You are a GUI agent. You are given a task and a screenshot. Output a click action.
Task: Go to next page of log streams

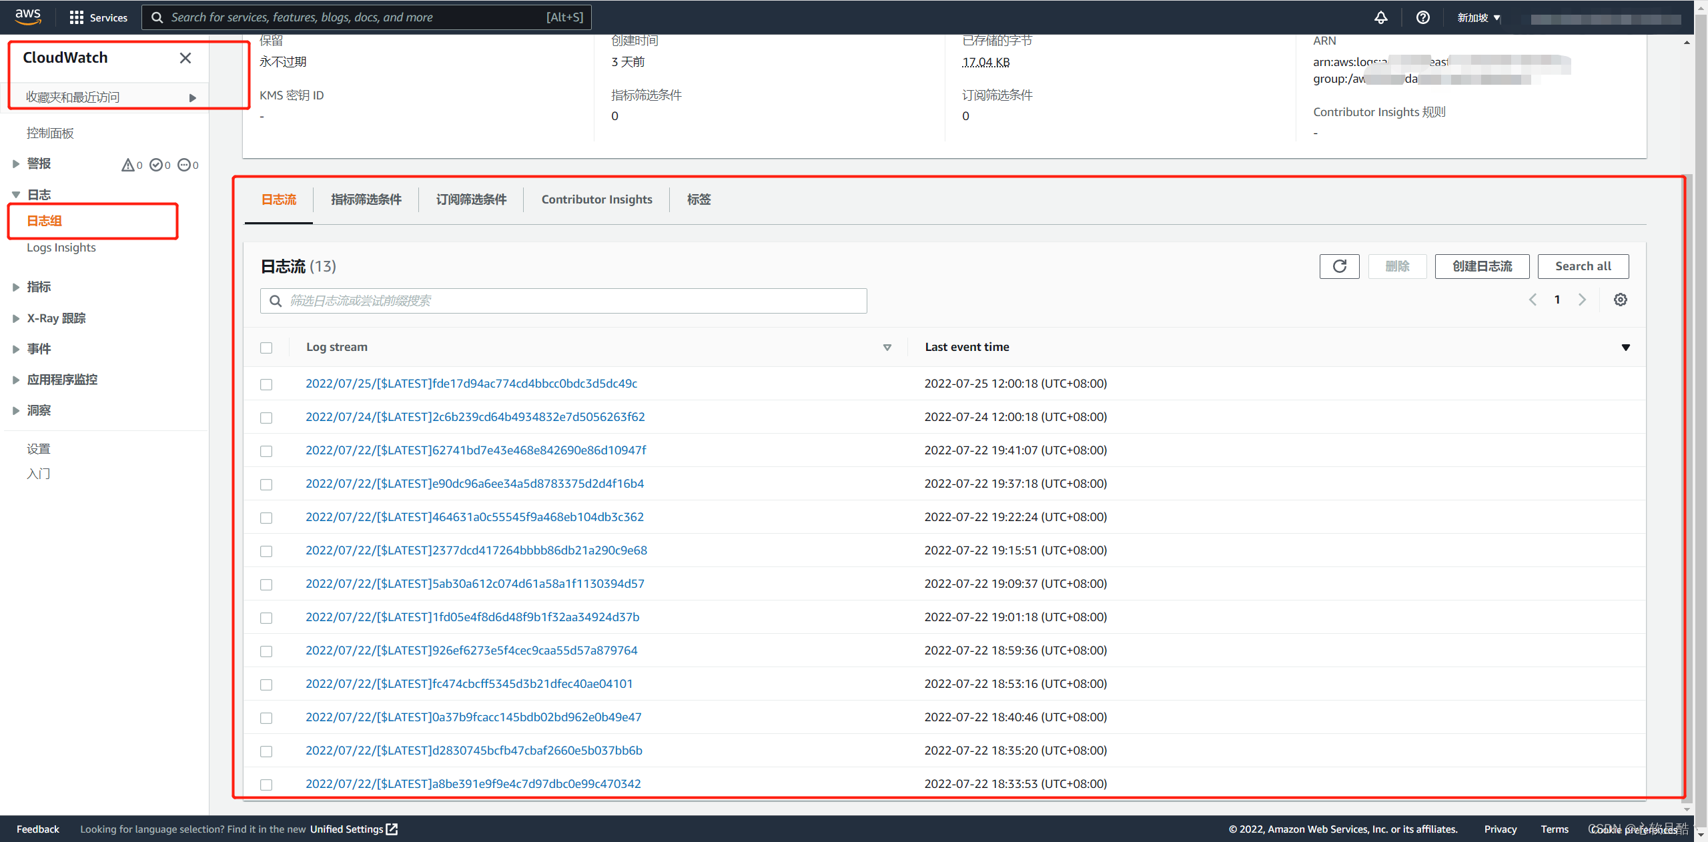(x=1582, y=300)
